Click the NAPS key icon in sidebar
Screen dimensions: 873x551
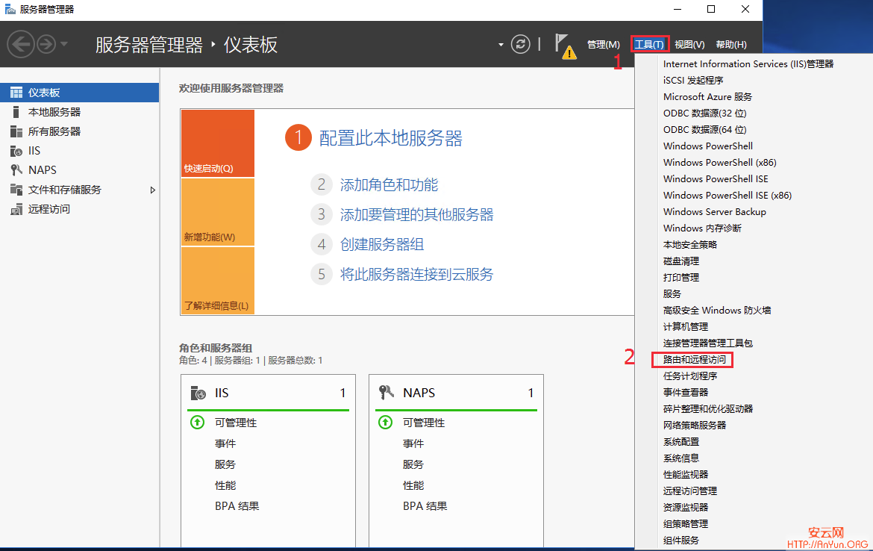point(16,170)
